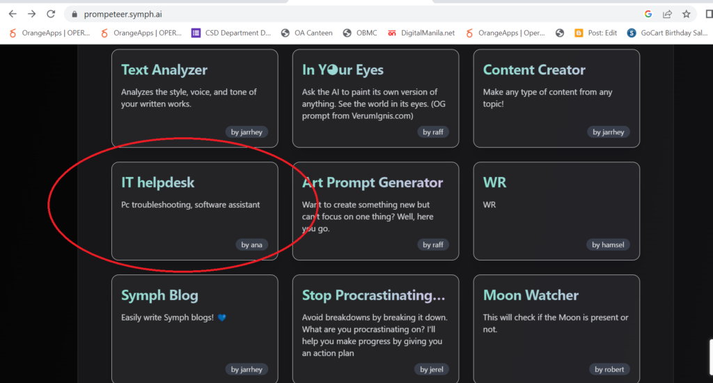The height and width of the screenshot is (383, 713).
Task: Open the GoCart Birthday Sal... bookmark
Action: [667, 33]
